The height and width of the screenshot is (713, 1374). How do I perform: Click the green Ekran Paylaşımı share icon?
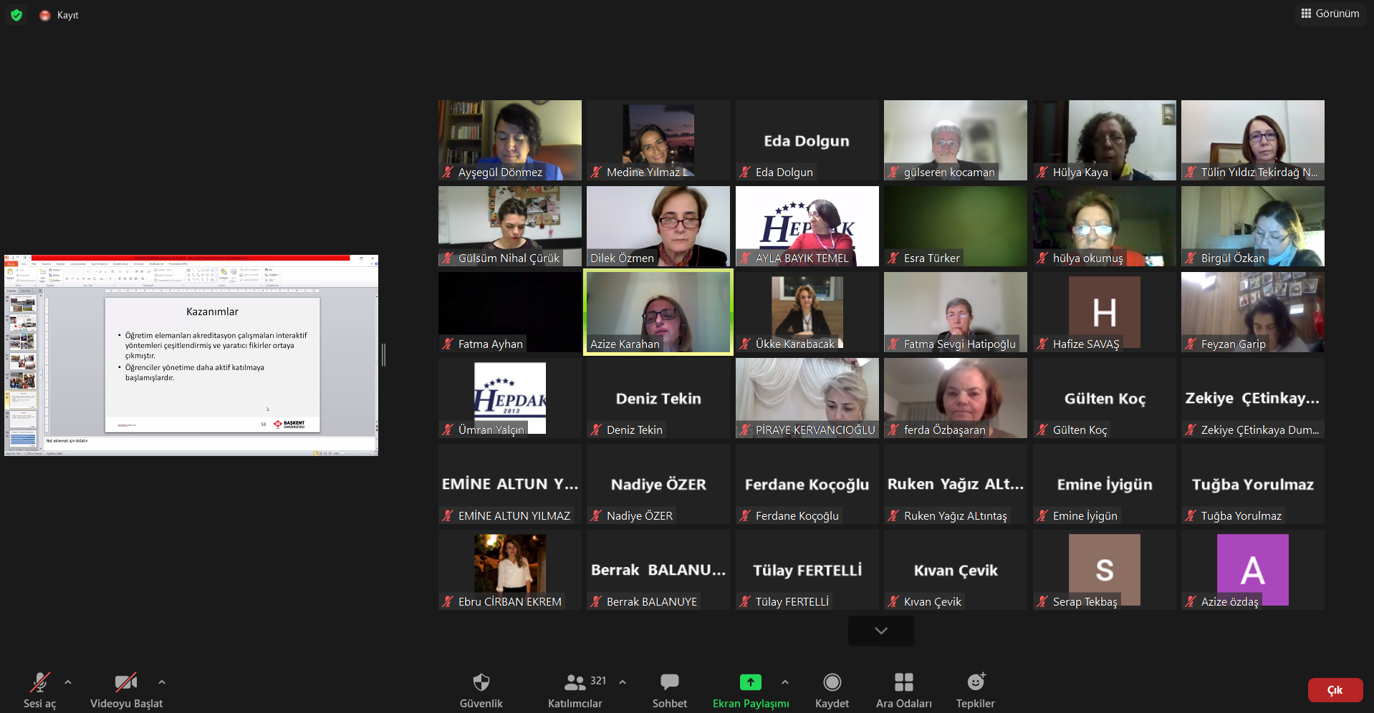coord(750,682)
